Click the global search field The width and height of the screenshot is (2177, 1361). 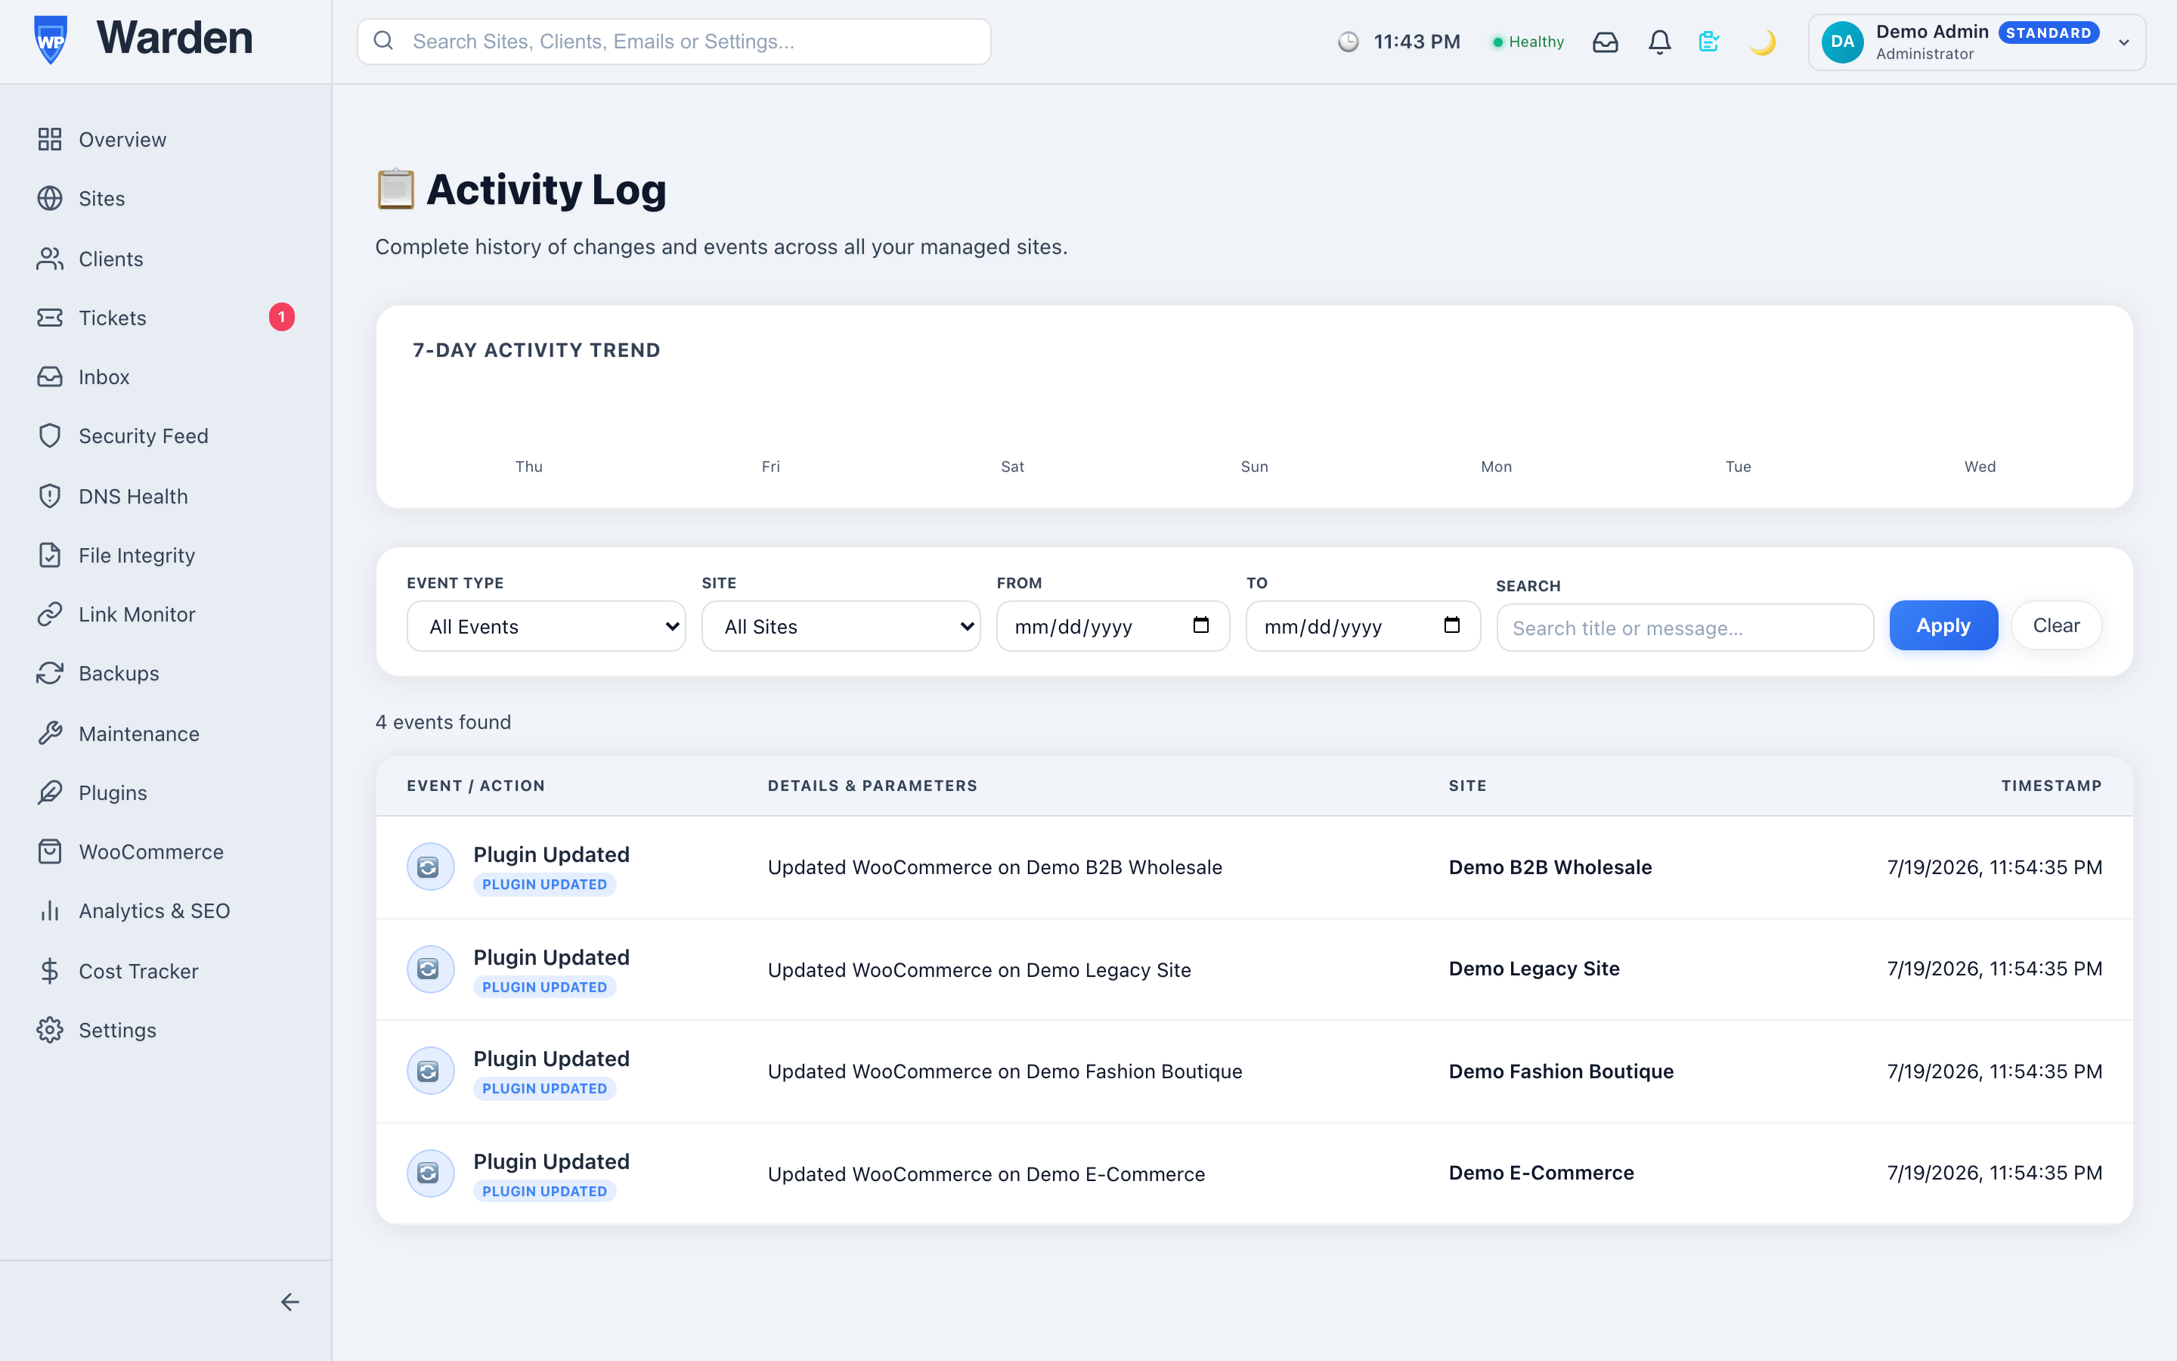pyautogui.click(x=674, y=42)
